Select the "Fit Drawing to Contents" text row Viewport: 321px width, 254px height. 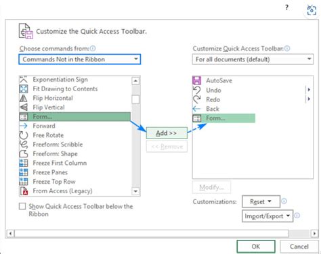65,88
